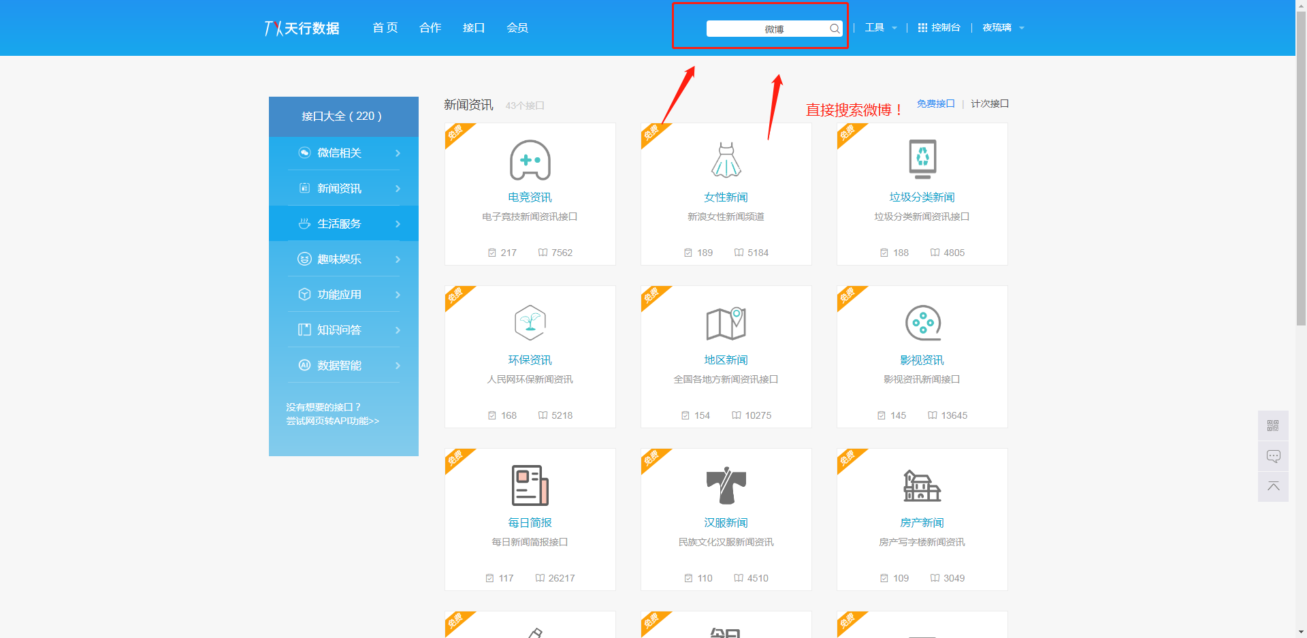
Task: Select the 垃圾分类新闻 recycle icon
Action: [922, 159]
